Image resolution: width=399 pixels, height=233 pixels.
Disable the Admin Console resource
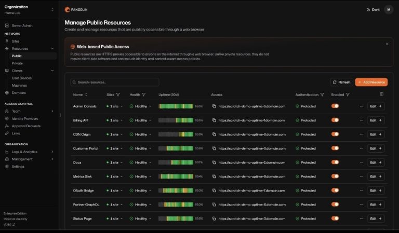(335, 106)
